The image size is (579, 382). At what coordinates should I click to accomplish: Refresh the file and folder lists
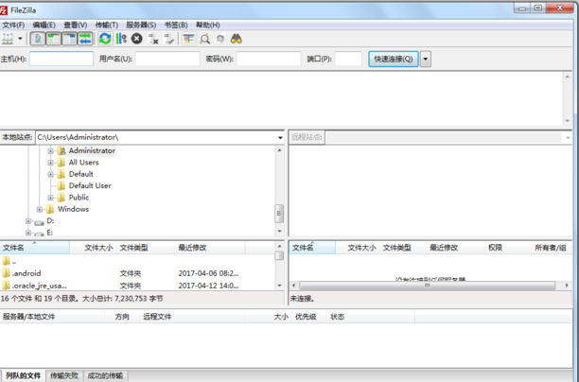105,39
